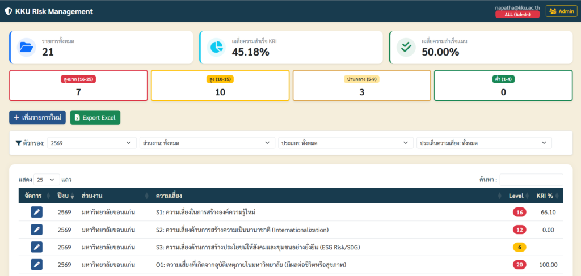Viewport: 581px width, 276px height.
Task: Edit the S3 ESG Risk/SDG row
Action: [x=36, y=247]
